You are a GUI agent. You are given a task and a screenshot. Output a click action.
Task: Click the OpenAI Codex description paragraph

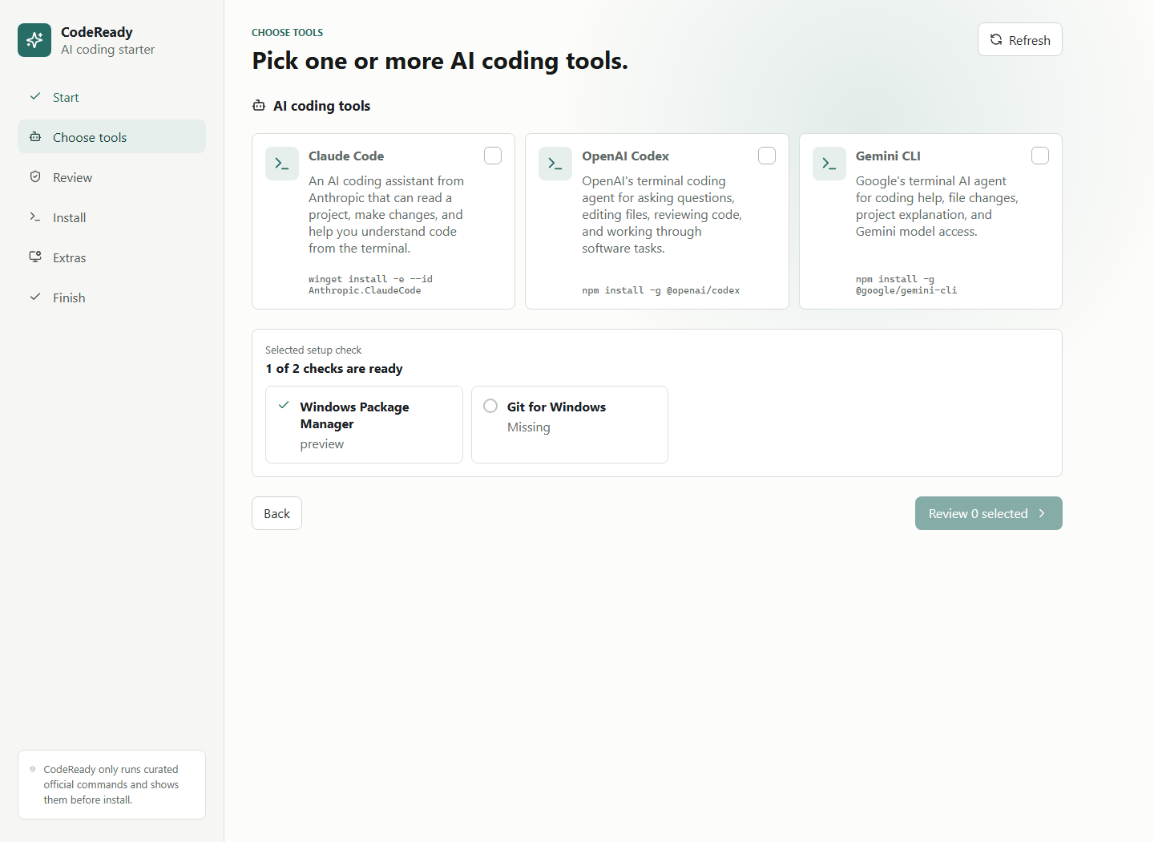click(x=662, y=214)
